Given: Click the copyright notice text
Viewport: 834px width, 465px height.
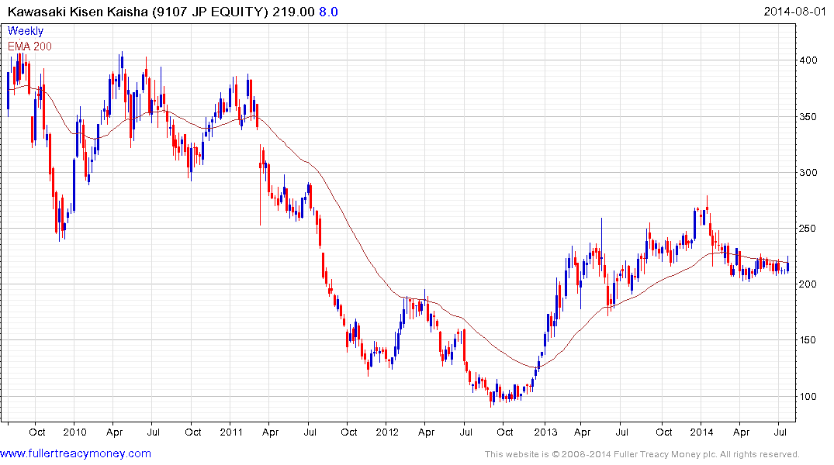Looking at the screenshot, I should click(642, 454).
